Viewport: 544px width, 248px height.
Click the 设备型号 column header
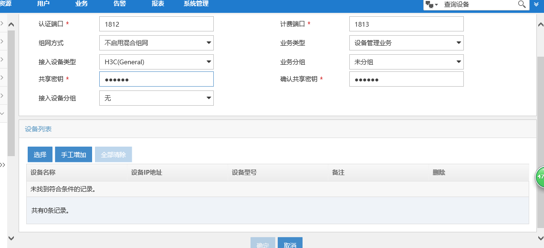point(278,172)
